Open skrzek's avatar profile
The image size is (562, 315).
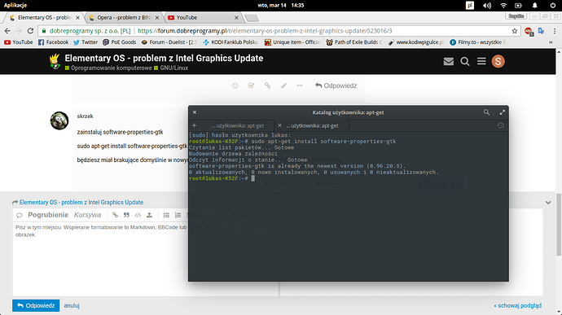59,120
